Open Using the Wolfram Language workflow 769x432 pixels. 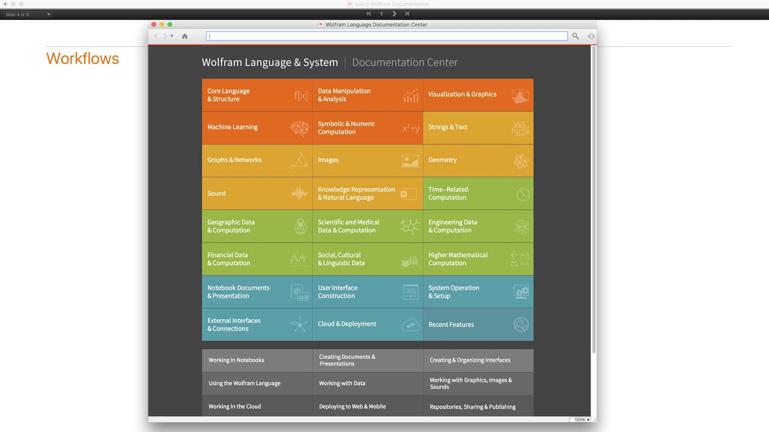(257, 383)
